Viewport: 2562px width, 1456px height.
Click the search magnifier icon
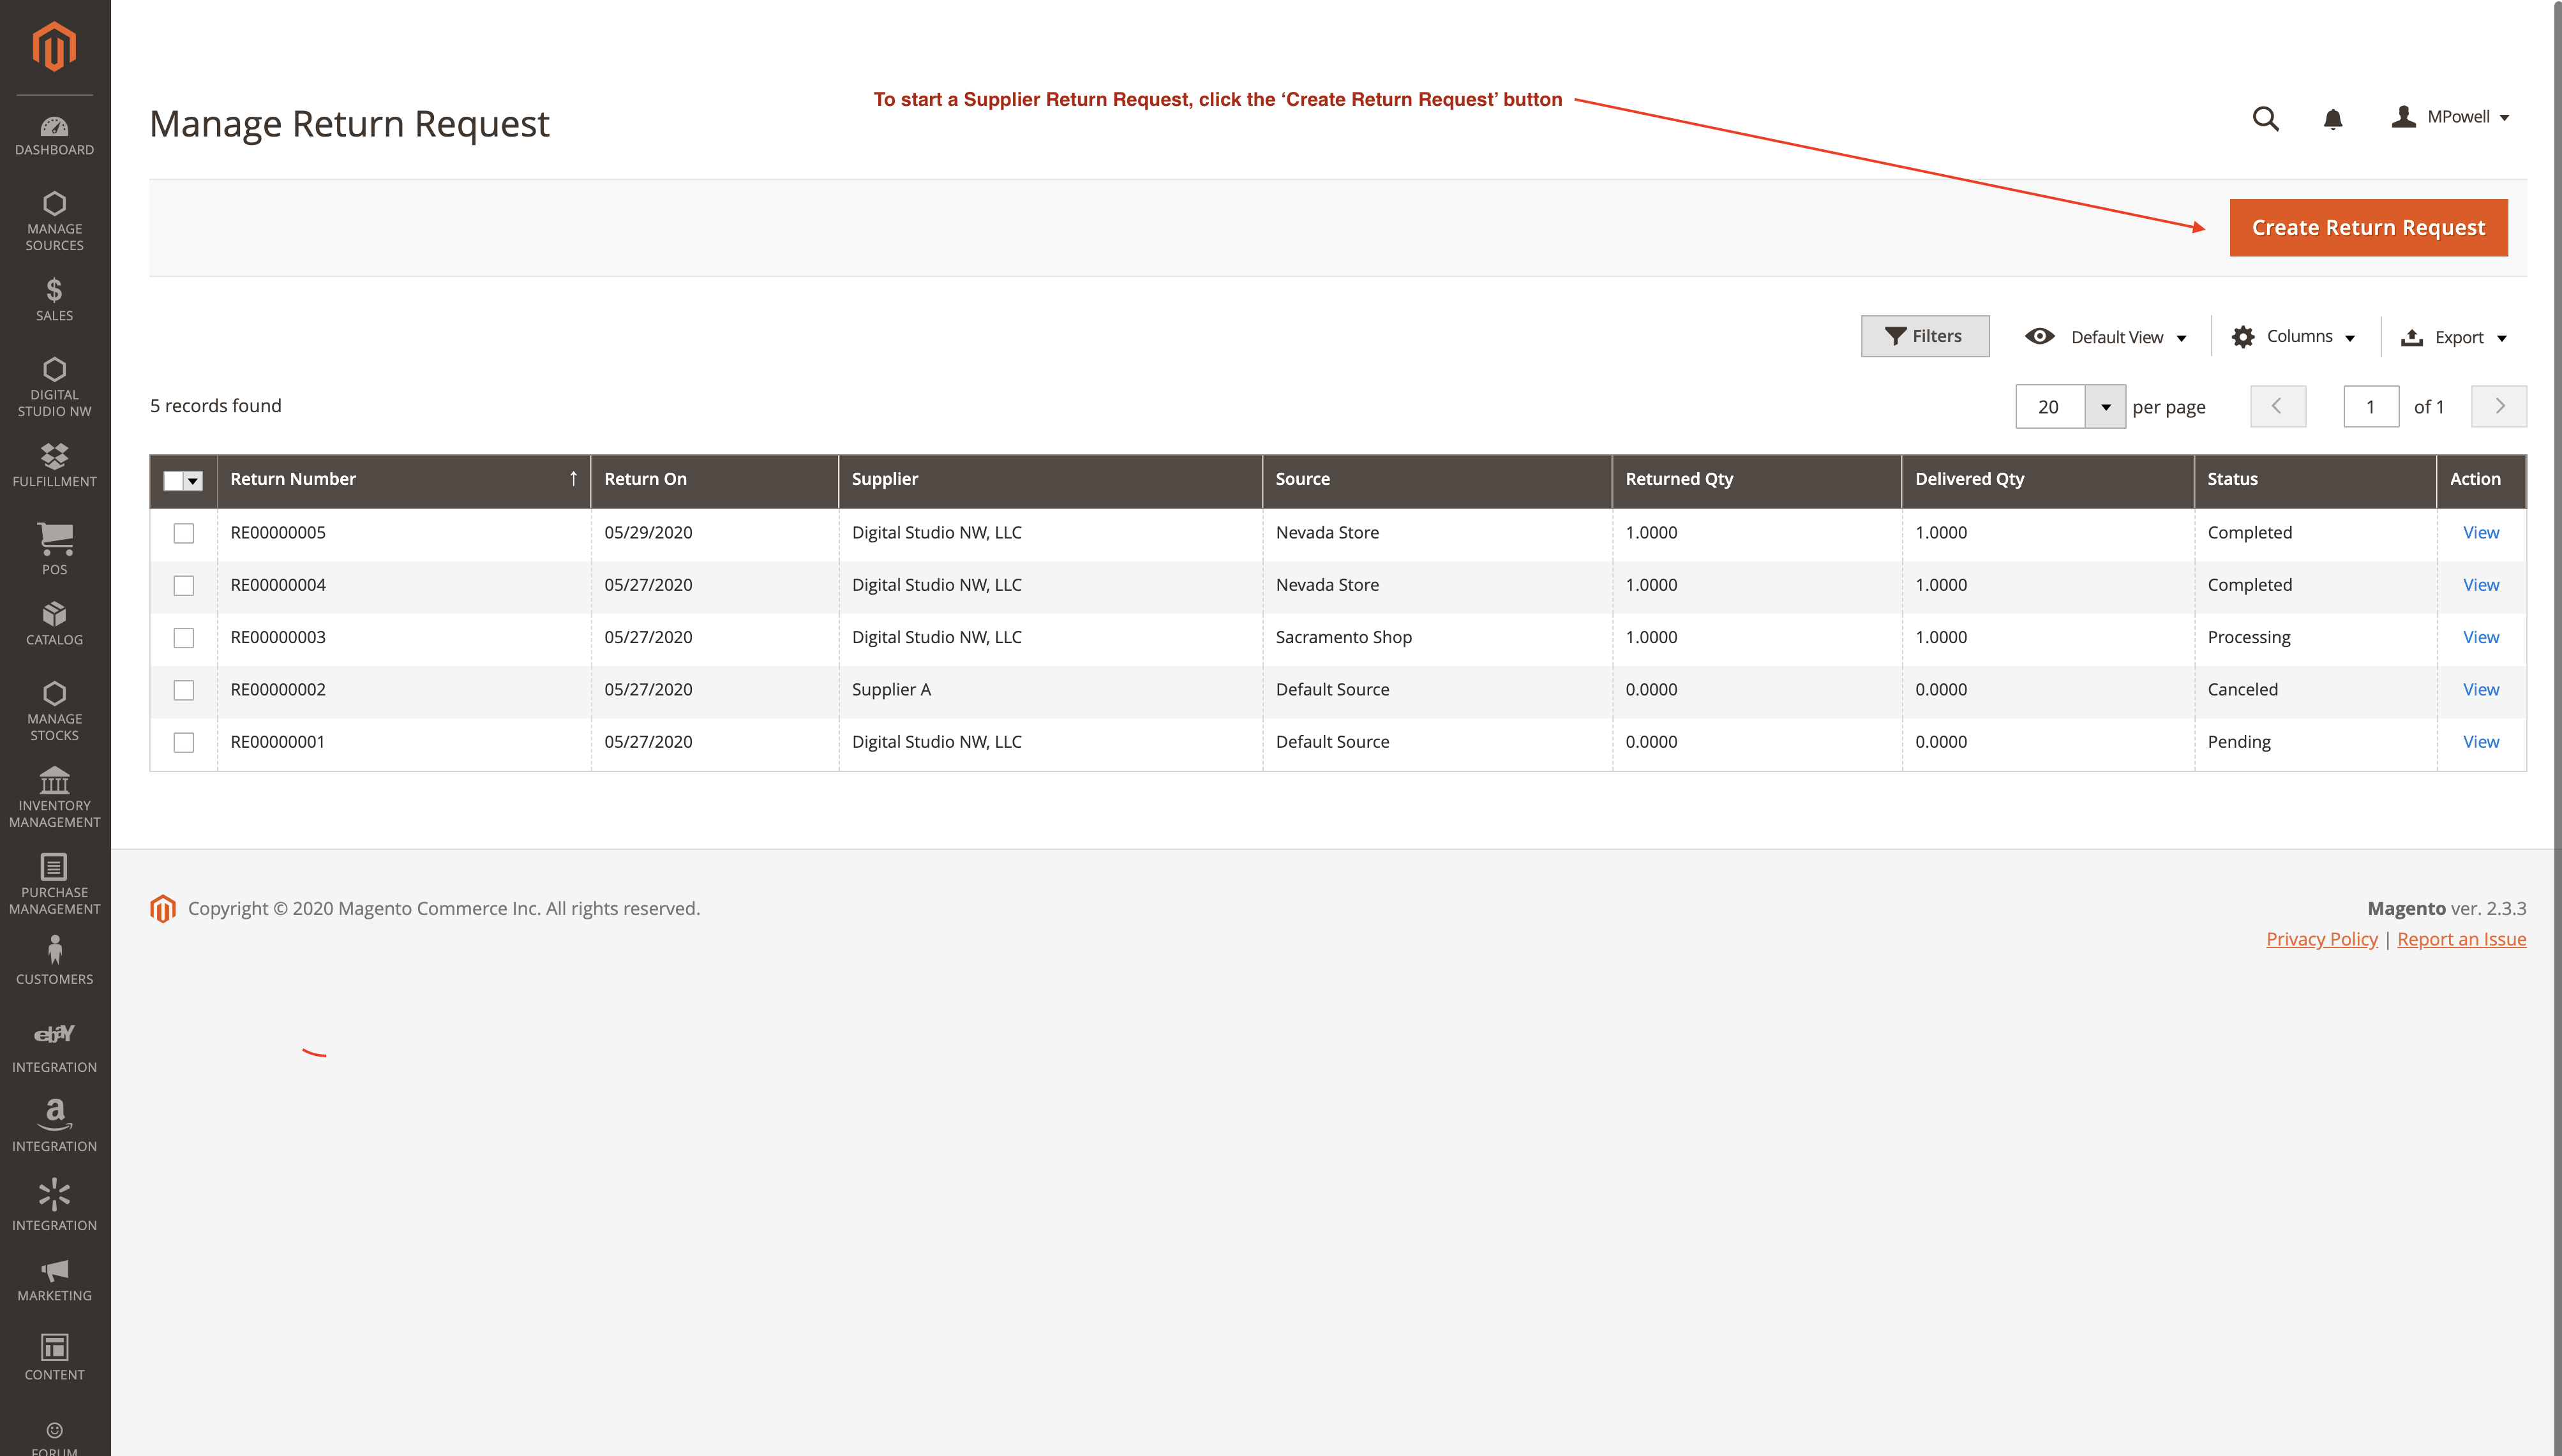coord(2265,119)
